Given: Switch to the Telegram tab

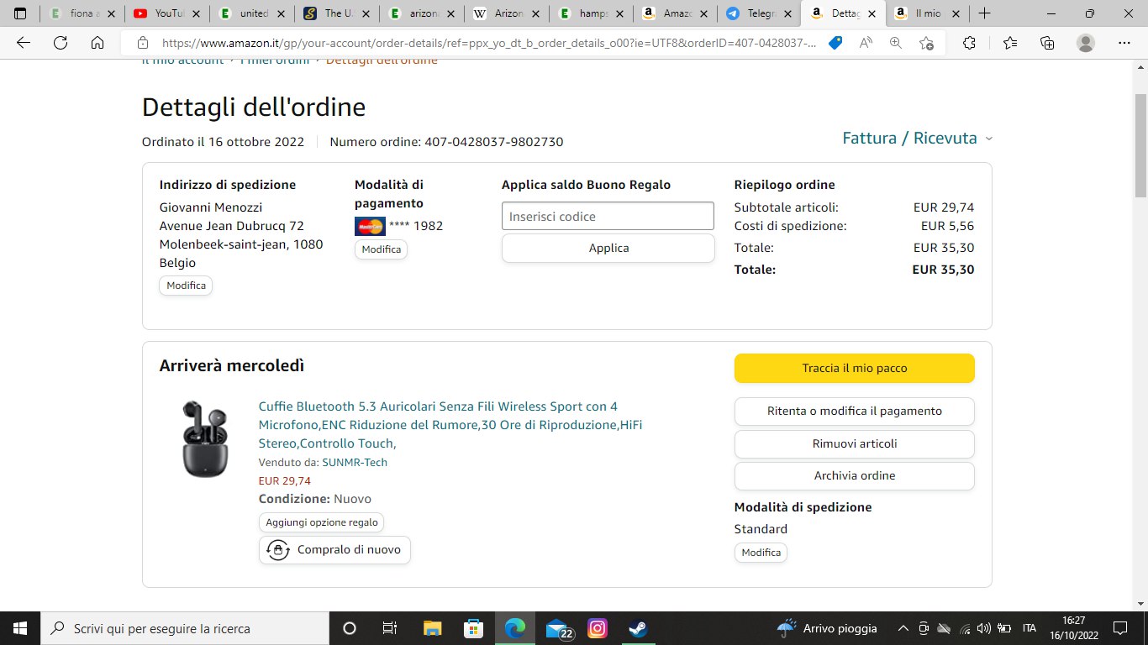Looking at the screenshot, I should [x=756, y=13].
